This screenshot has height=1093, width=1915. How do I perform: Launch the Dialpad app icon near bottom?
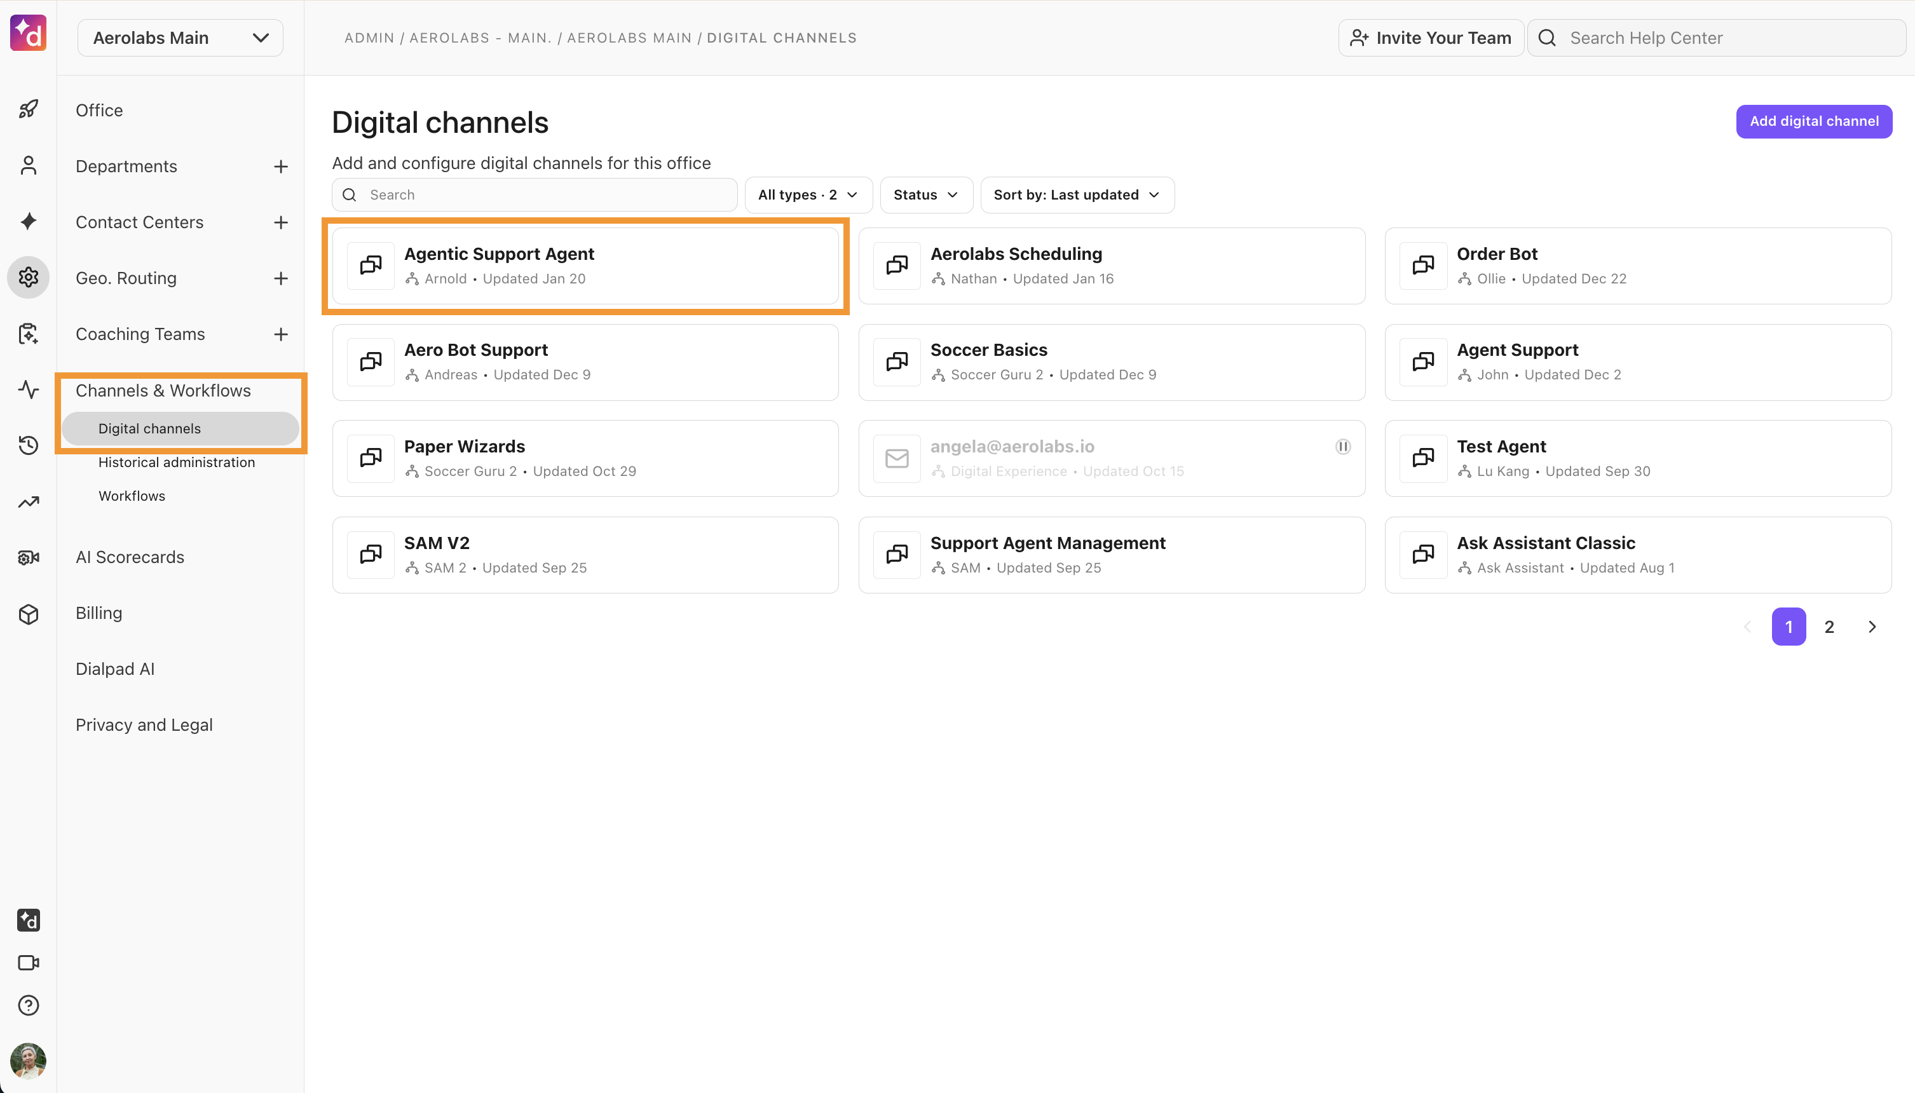click(29, 920)
